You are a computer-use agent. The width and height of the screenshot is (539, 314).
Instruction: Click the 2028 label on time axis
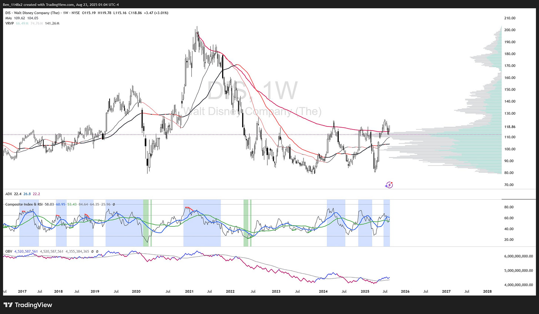point(488,291)
